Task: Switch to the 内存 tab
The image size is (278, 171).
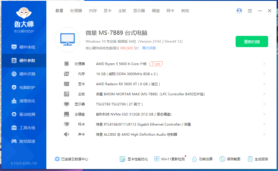Action: click(93, 11)
